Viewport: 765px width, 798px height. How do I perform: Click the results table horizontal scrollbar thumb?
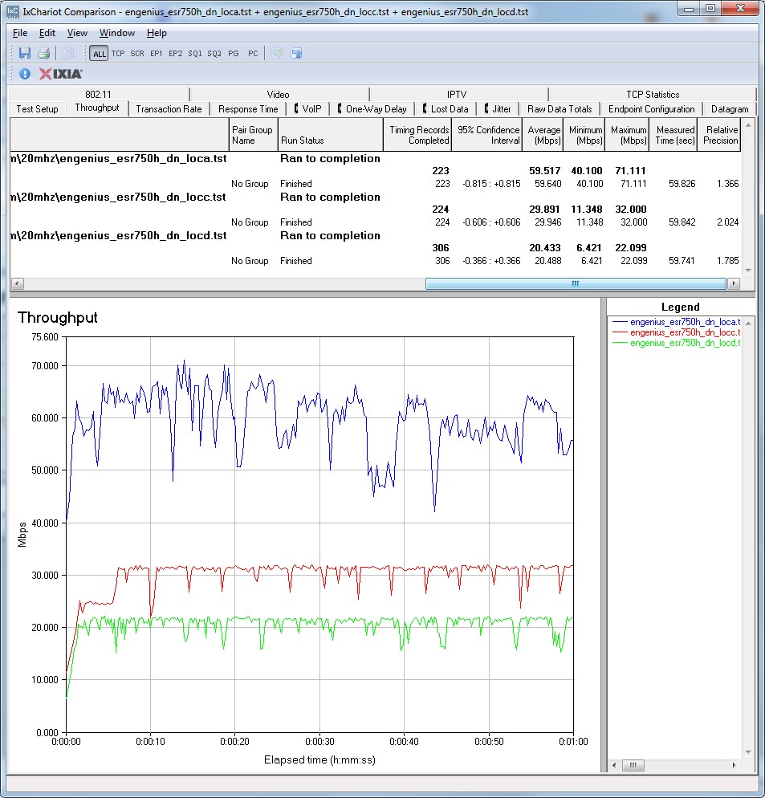coord(576,283)
